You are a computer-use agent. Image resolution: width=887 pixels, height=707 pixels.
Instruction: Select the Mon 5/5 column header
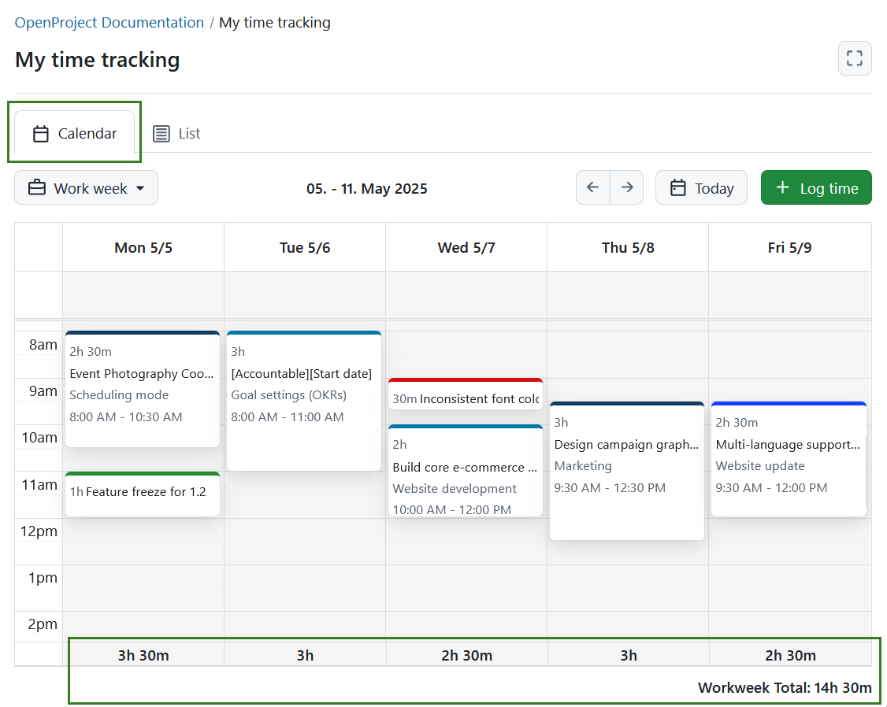pyautogui.click(x=143, y=247)
